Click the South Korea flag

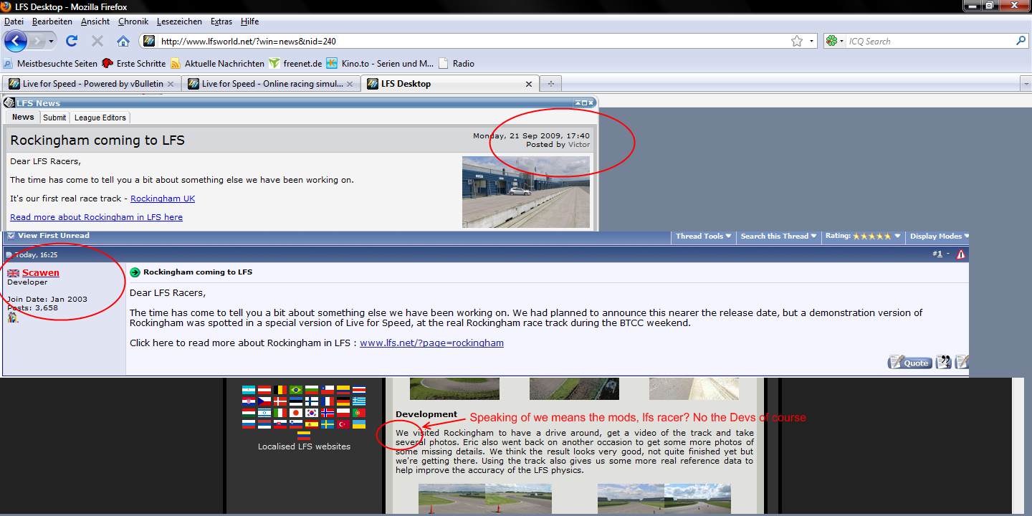click(311, 414)
